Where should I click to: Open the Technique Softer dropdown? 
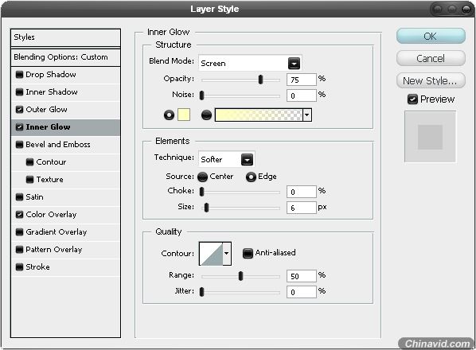tap(227, 159)
